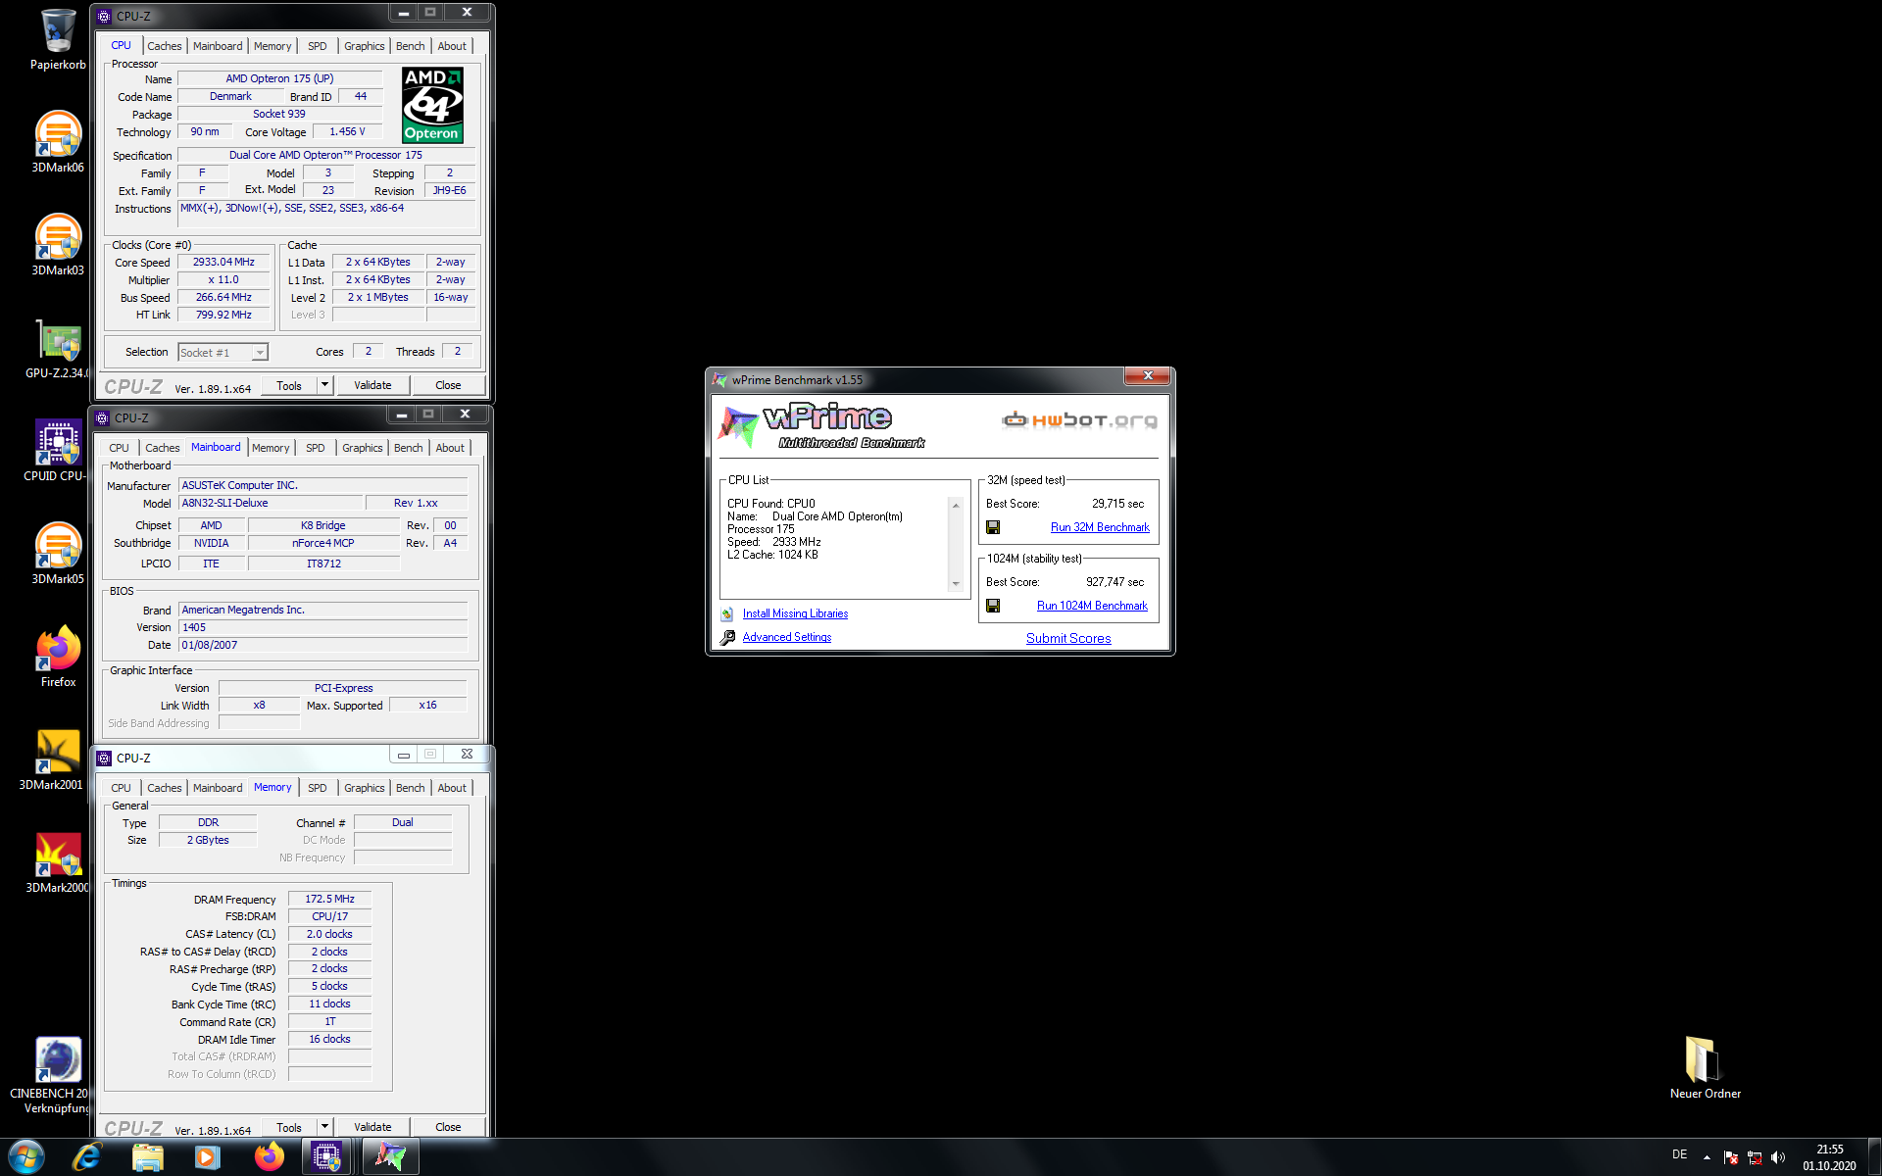The height and width of the screenshot is (1176, 1882).
Task: Click the Run 1024M Benchmark link
Action: (1092, 606)
